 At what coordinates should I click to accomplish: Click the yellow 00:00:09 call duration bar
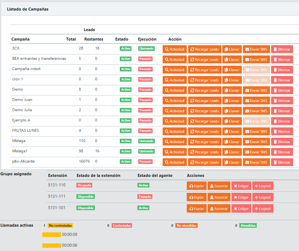click(x=52, y=235)
